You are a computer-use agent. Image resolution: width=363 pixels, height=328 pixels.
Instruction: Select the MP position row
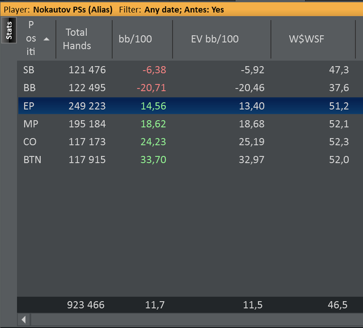[x=31, y=124]
